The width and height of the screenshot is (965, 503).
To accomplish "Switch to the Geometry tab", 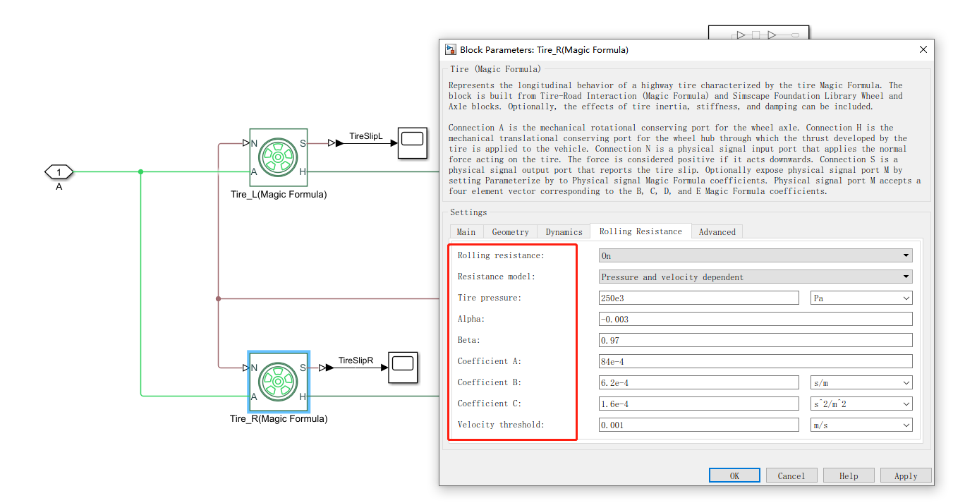I will [511, 231].
